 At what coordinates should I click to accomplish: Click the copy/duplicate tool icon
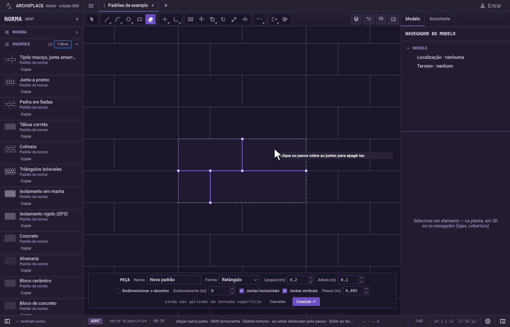pyautogui.click(x=212, y=19)
